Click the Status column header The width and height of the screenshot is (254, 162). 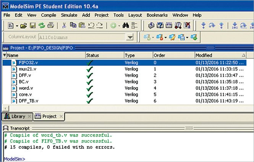click(92, 56)
